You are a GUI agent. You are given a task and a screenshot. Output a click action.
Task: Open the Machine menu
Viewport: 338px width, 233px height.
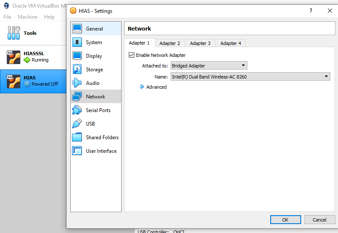(x=28, y=17)
